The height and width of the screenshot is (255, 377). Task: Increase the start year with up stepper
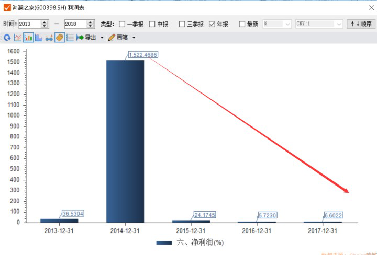(x=44, y=22)
